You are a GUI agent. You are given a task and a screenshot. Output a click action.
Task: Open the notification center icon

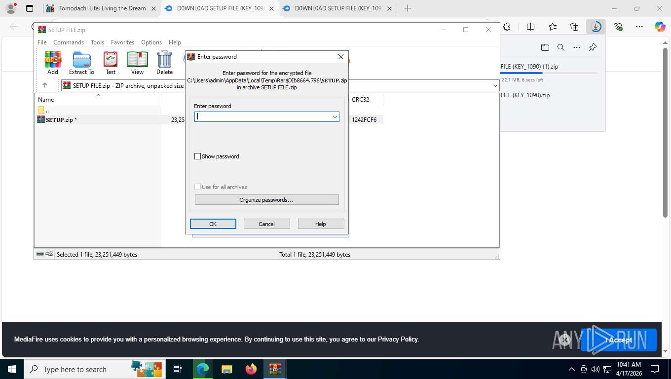pyautogui.click(x=655, y=369)
